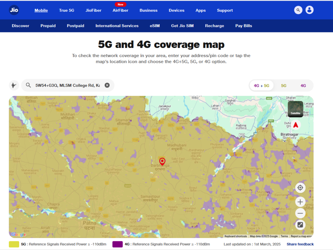Open Keyboard shortcuts on the map

tap(236, 236)
